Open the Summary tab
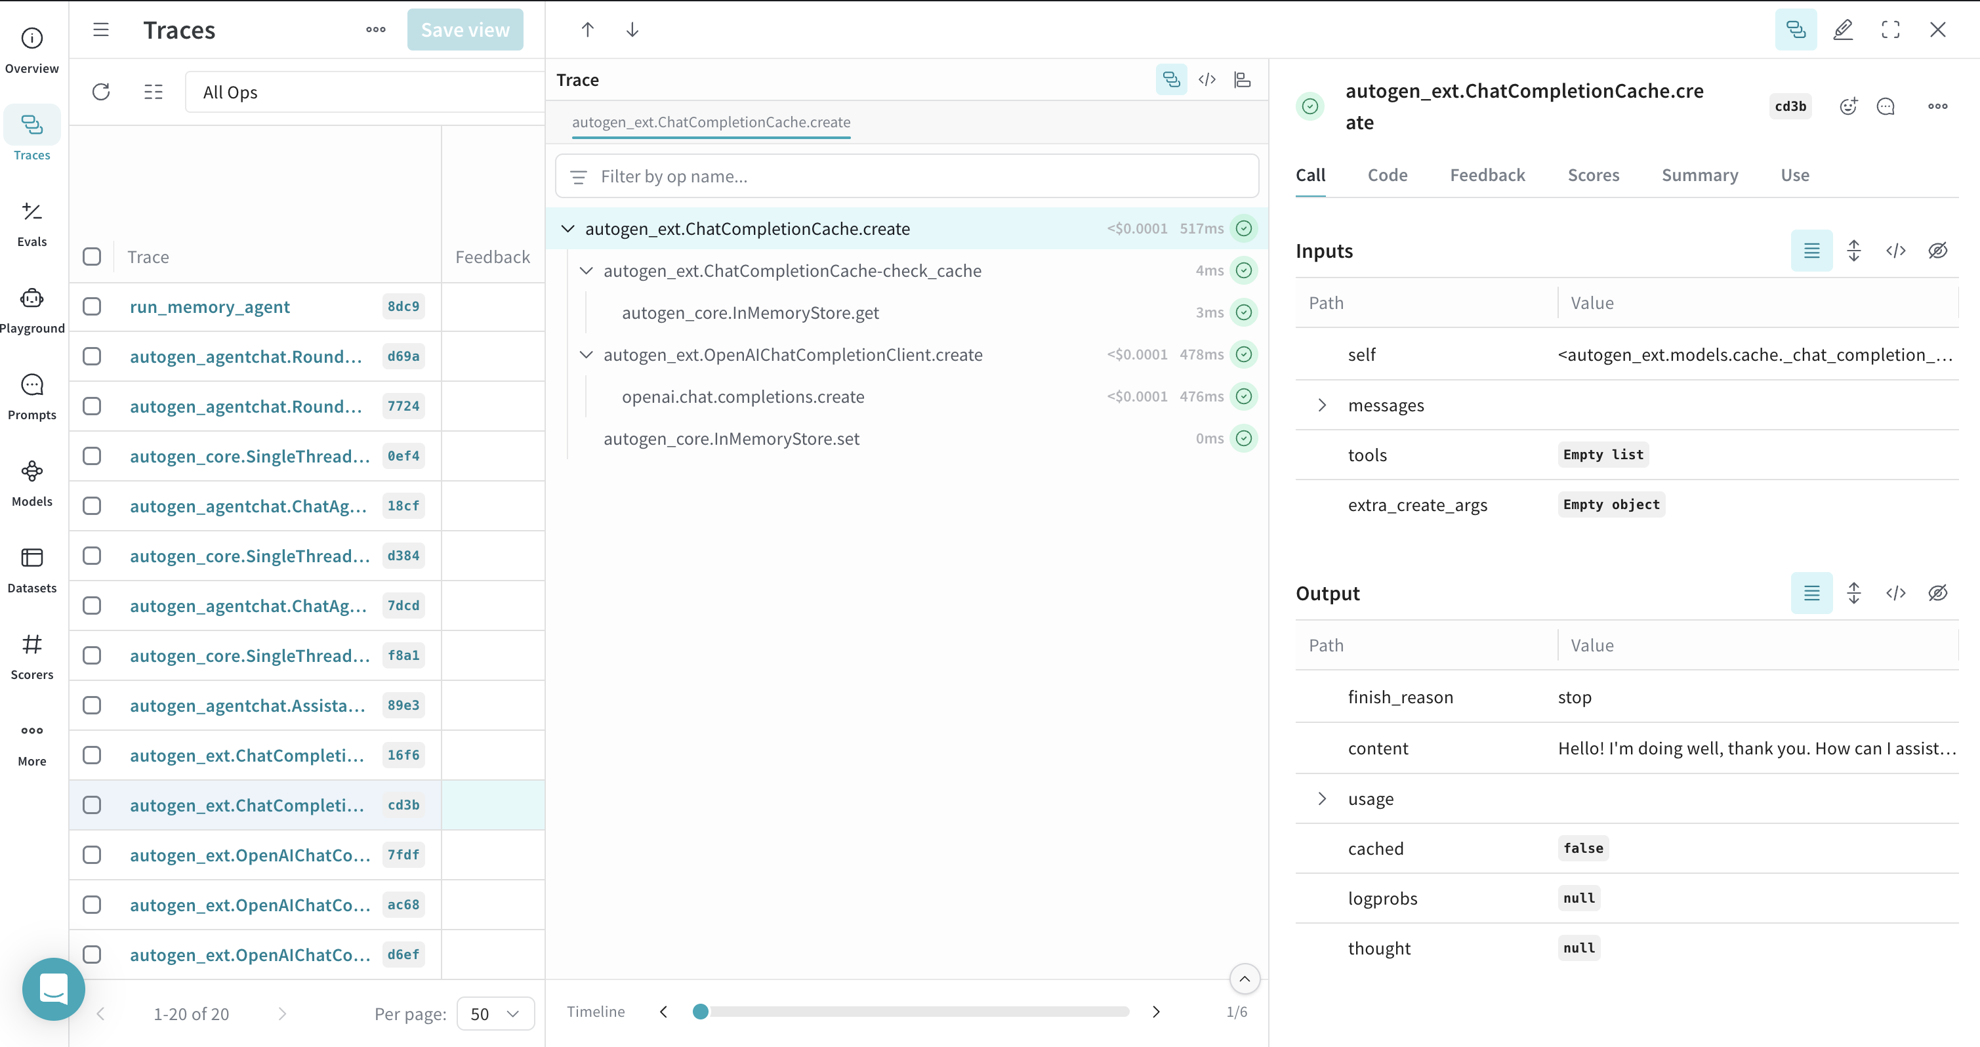1980x1047 pixels. tap(1699, 174)
